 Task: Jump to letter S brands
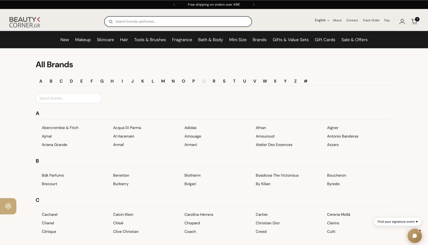(x=224, y=81)
